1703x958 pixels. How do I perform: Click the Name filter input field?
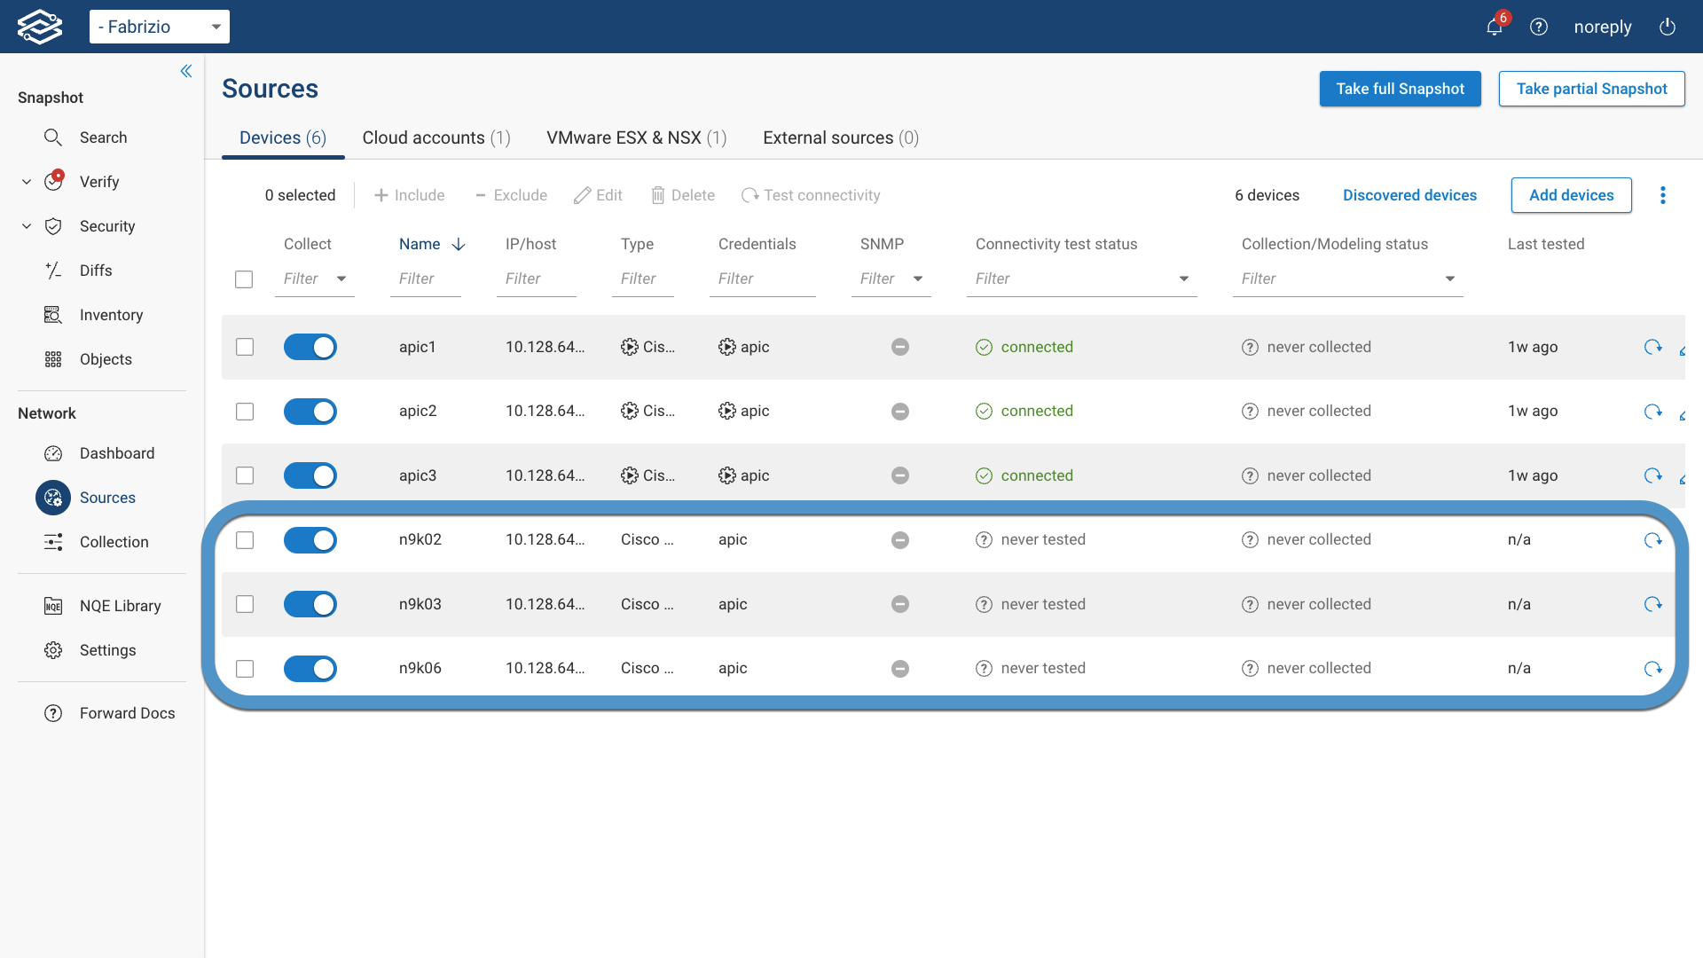coord(426,279)
